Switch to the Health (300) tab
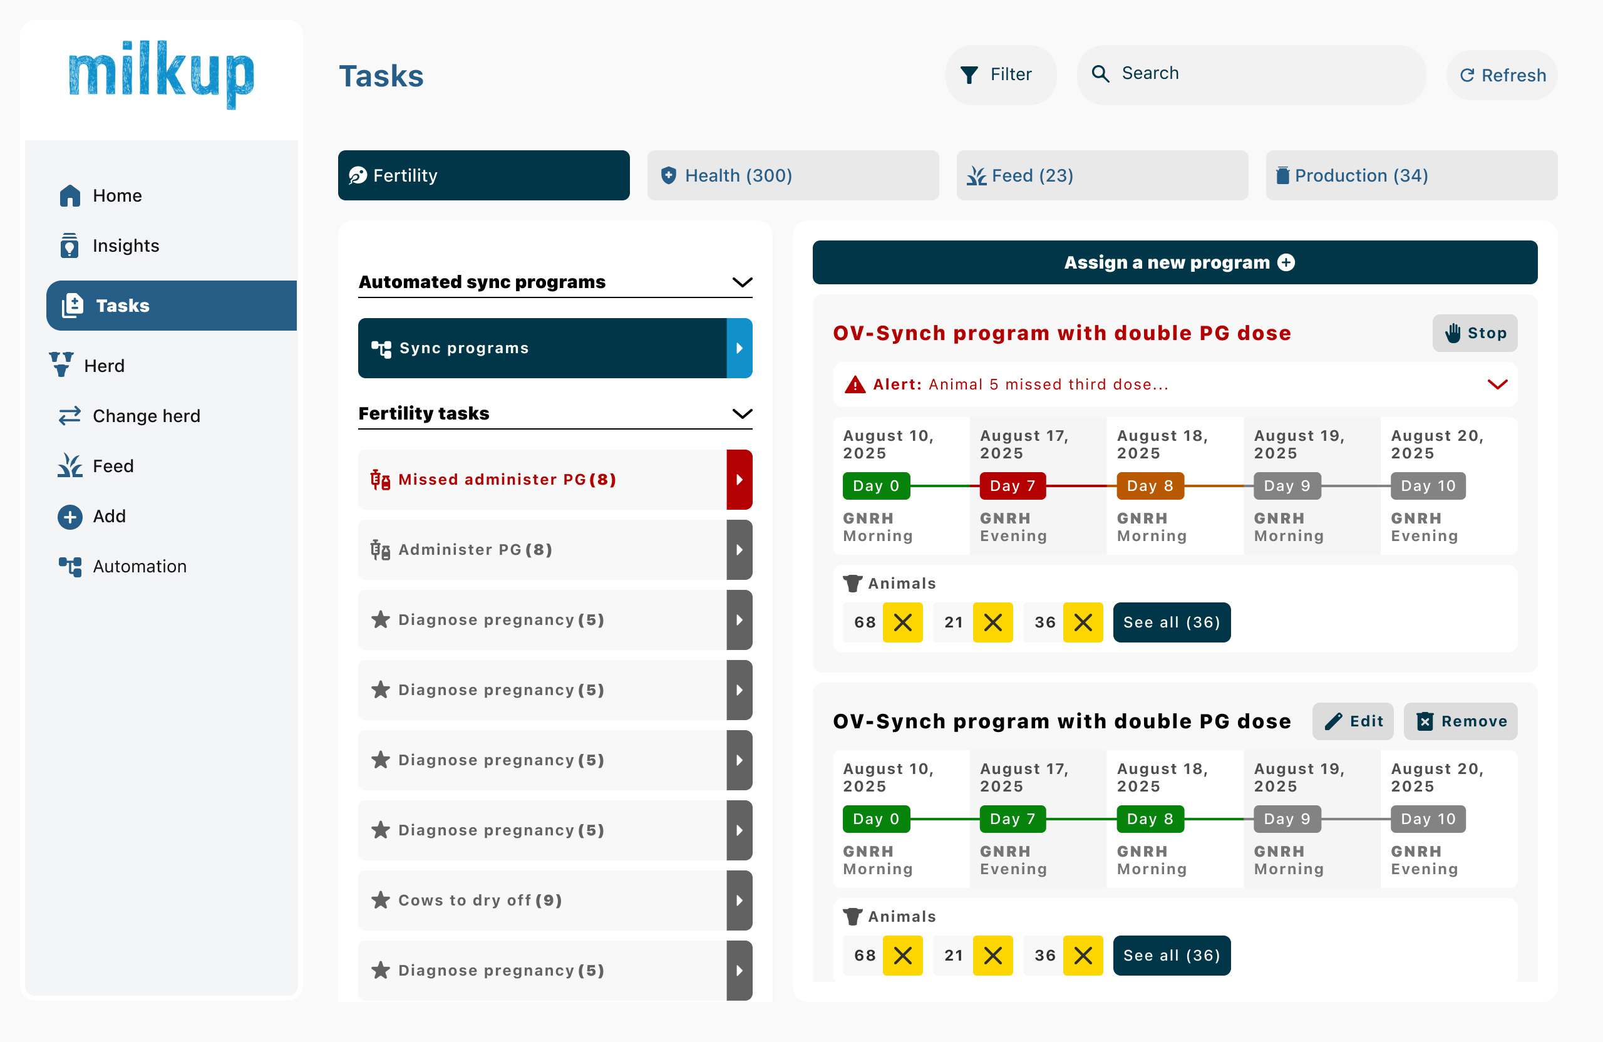 pos(793,175)
